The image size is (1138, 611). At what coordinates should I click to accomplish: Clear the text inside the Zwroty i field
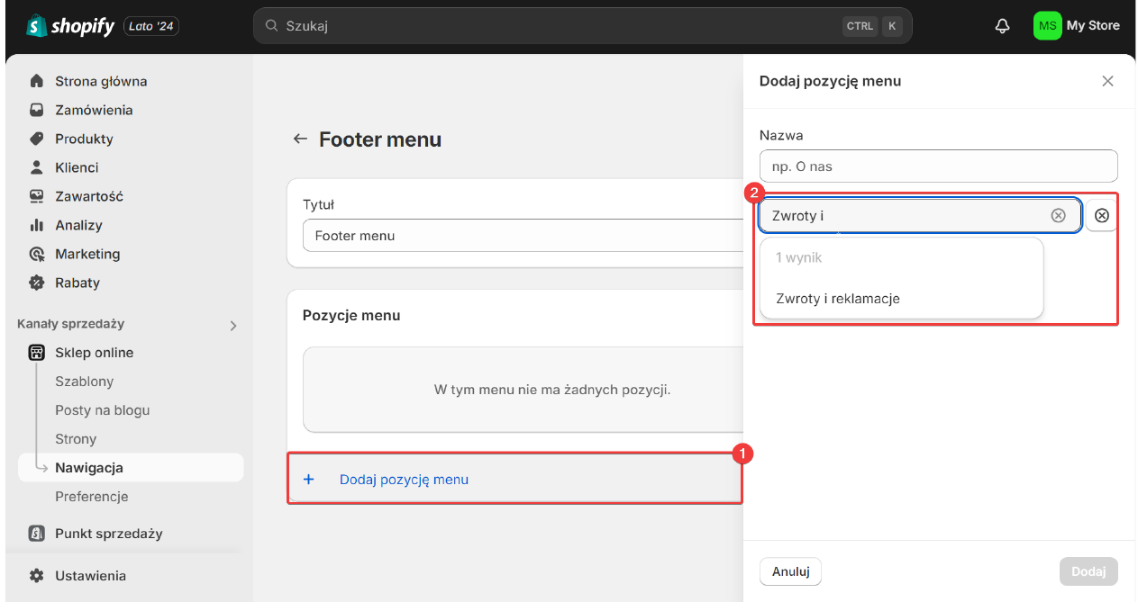[1059, 216]
